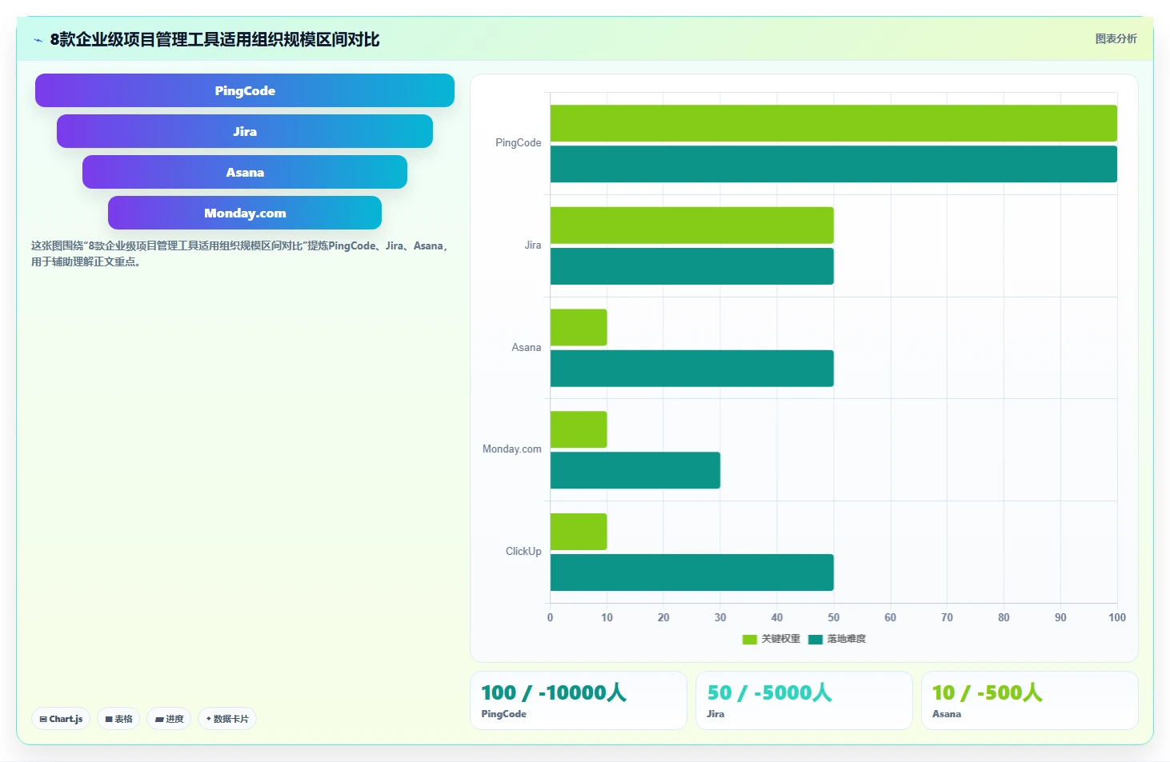1170x762 pixels.
Task: Click the Chart.js tag chip
Action: [61, 719]
